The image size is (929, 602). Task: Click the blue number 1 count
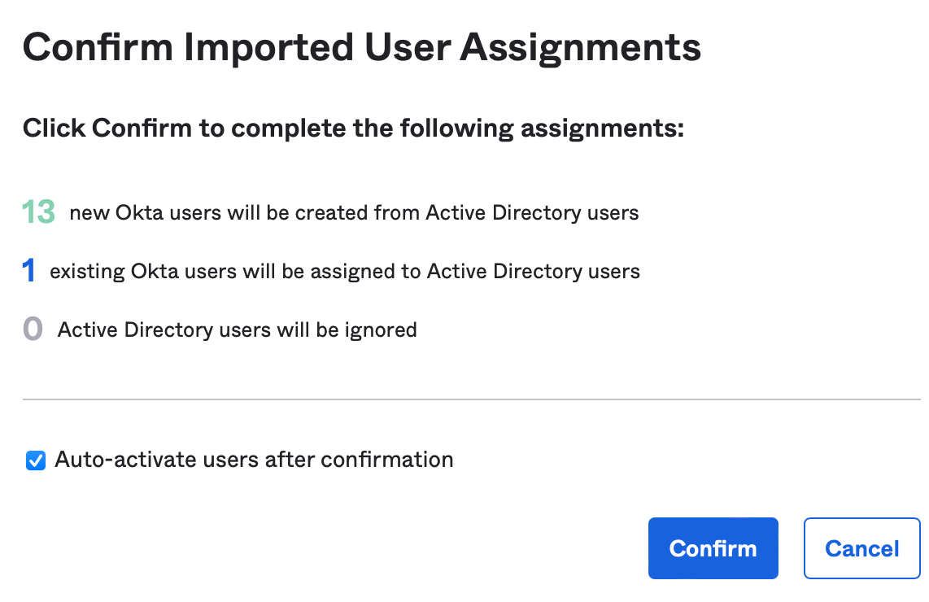tap(29, 272)
